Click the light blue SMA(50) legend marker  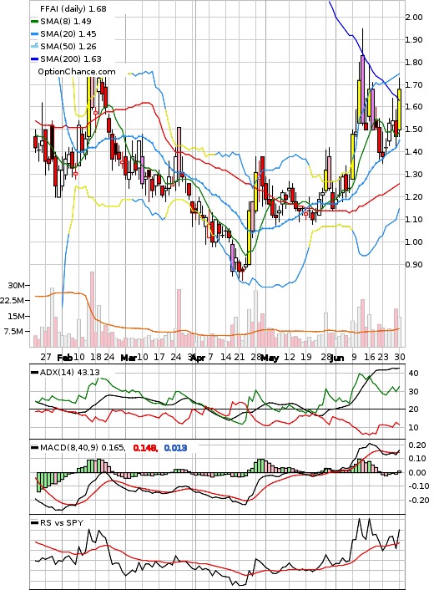tap(34, 46)
